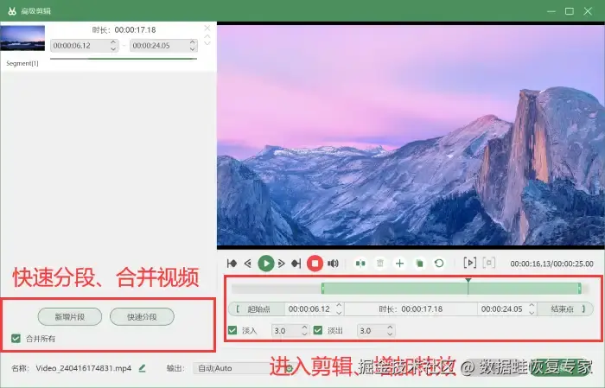
Task: Add a segment with the plus icon
Action: (x=399, y=264)
